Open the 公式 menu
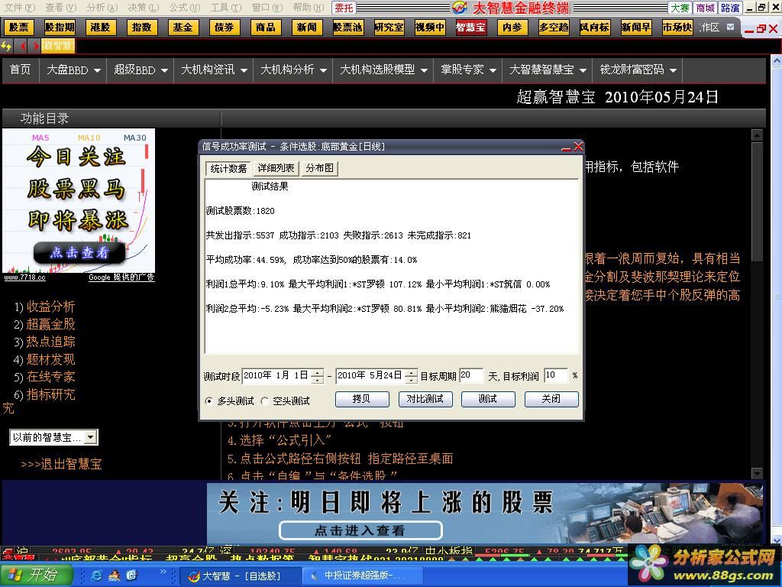Viewport: 782px width, 587px height. 185,8
